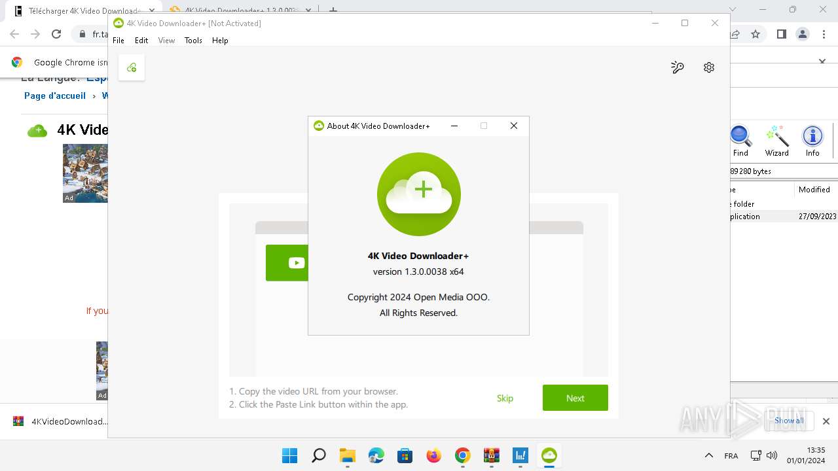The height and width of the screenshot is (471, 838).
Task: Open a new Chrome tab
Action: coord(333,10)
